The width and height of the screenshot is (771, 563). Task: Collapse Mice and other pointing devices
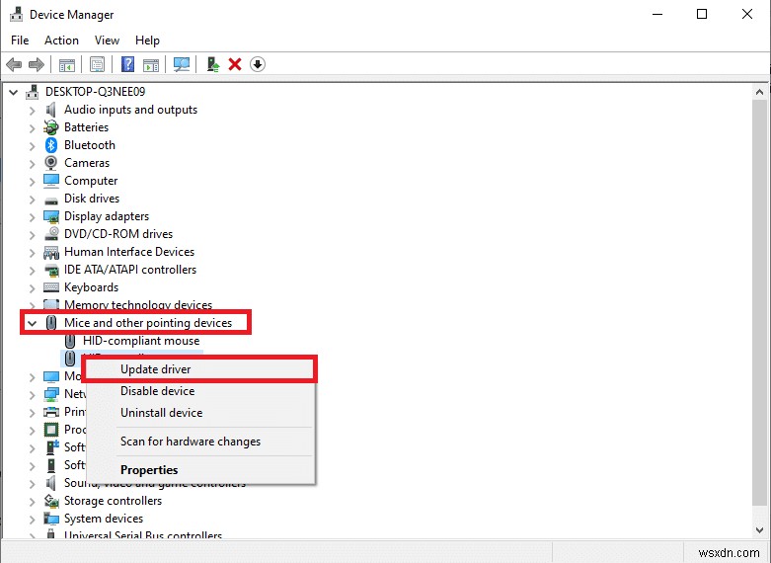(32, 323)
